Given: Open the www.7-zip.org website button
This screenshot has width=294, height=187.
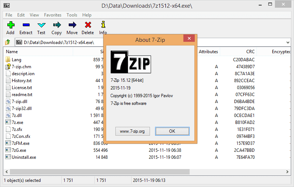Looking at the screenshot, I should point(132,131).
